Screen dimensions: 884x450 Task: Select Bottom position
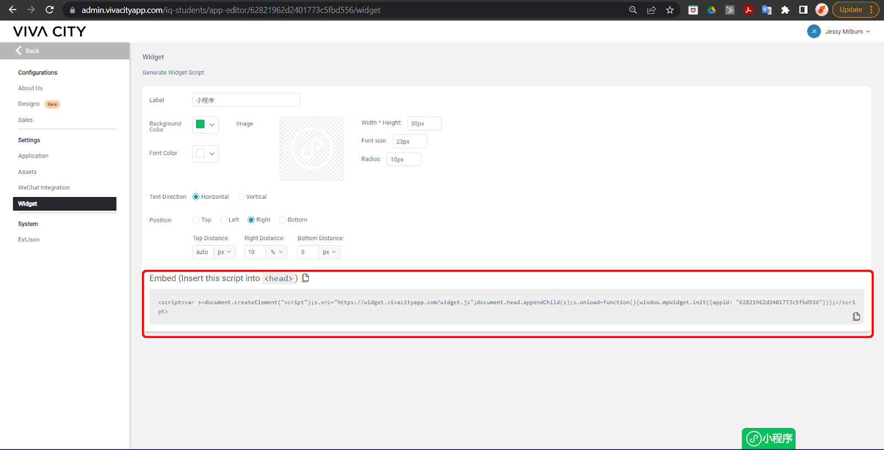pos(282,220)
